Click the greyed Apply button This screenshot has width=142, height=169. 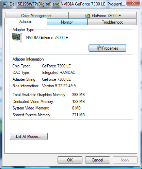[x=125, y=160]
